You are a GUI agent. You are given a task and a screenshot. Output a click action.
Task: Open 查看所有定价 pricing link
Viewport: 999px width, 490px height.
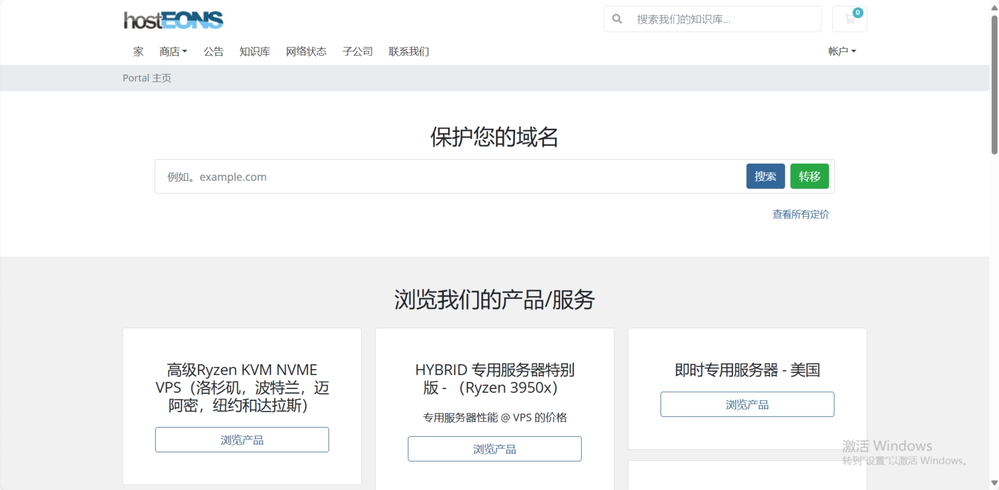pyautogui.click(x=800, y=214)
